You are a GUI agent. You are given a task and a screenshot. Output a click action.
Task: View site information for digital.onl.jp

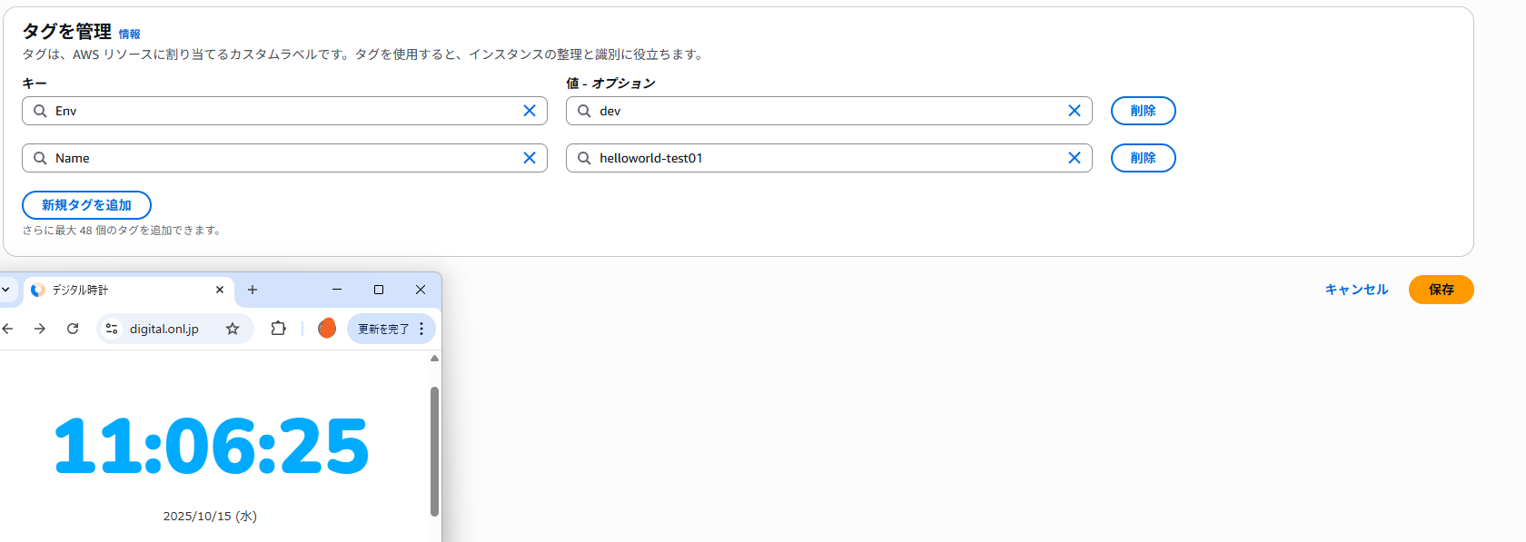pos(112,329)
